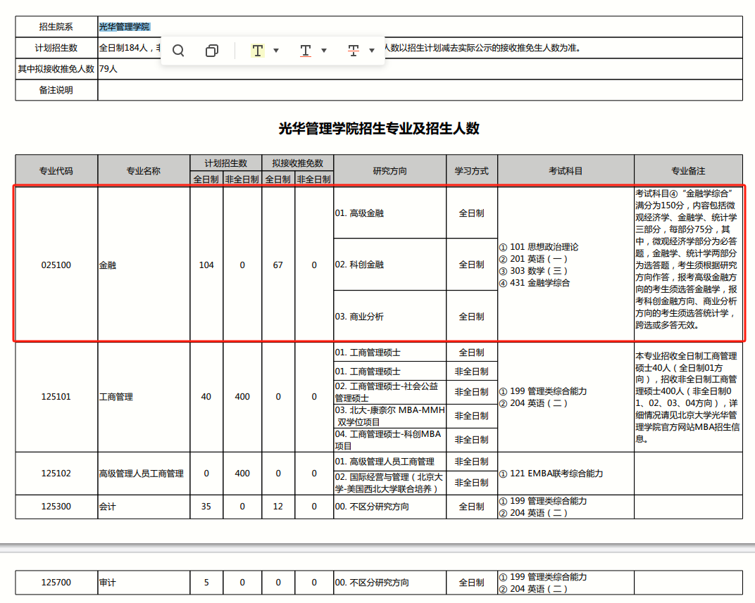Select major code 125300
The width and height of the screenshot is (755, 603).
pos(56,507)
